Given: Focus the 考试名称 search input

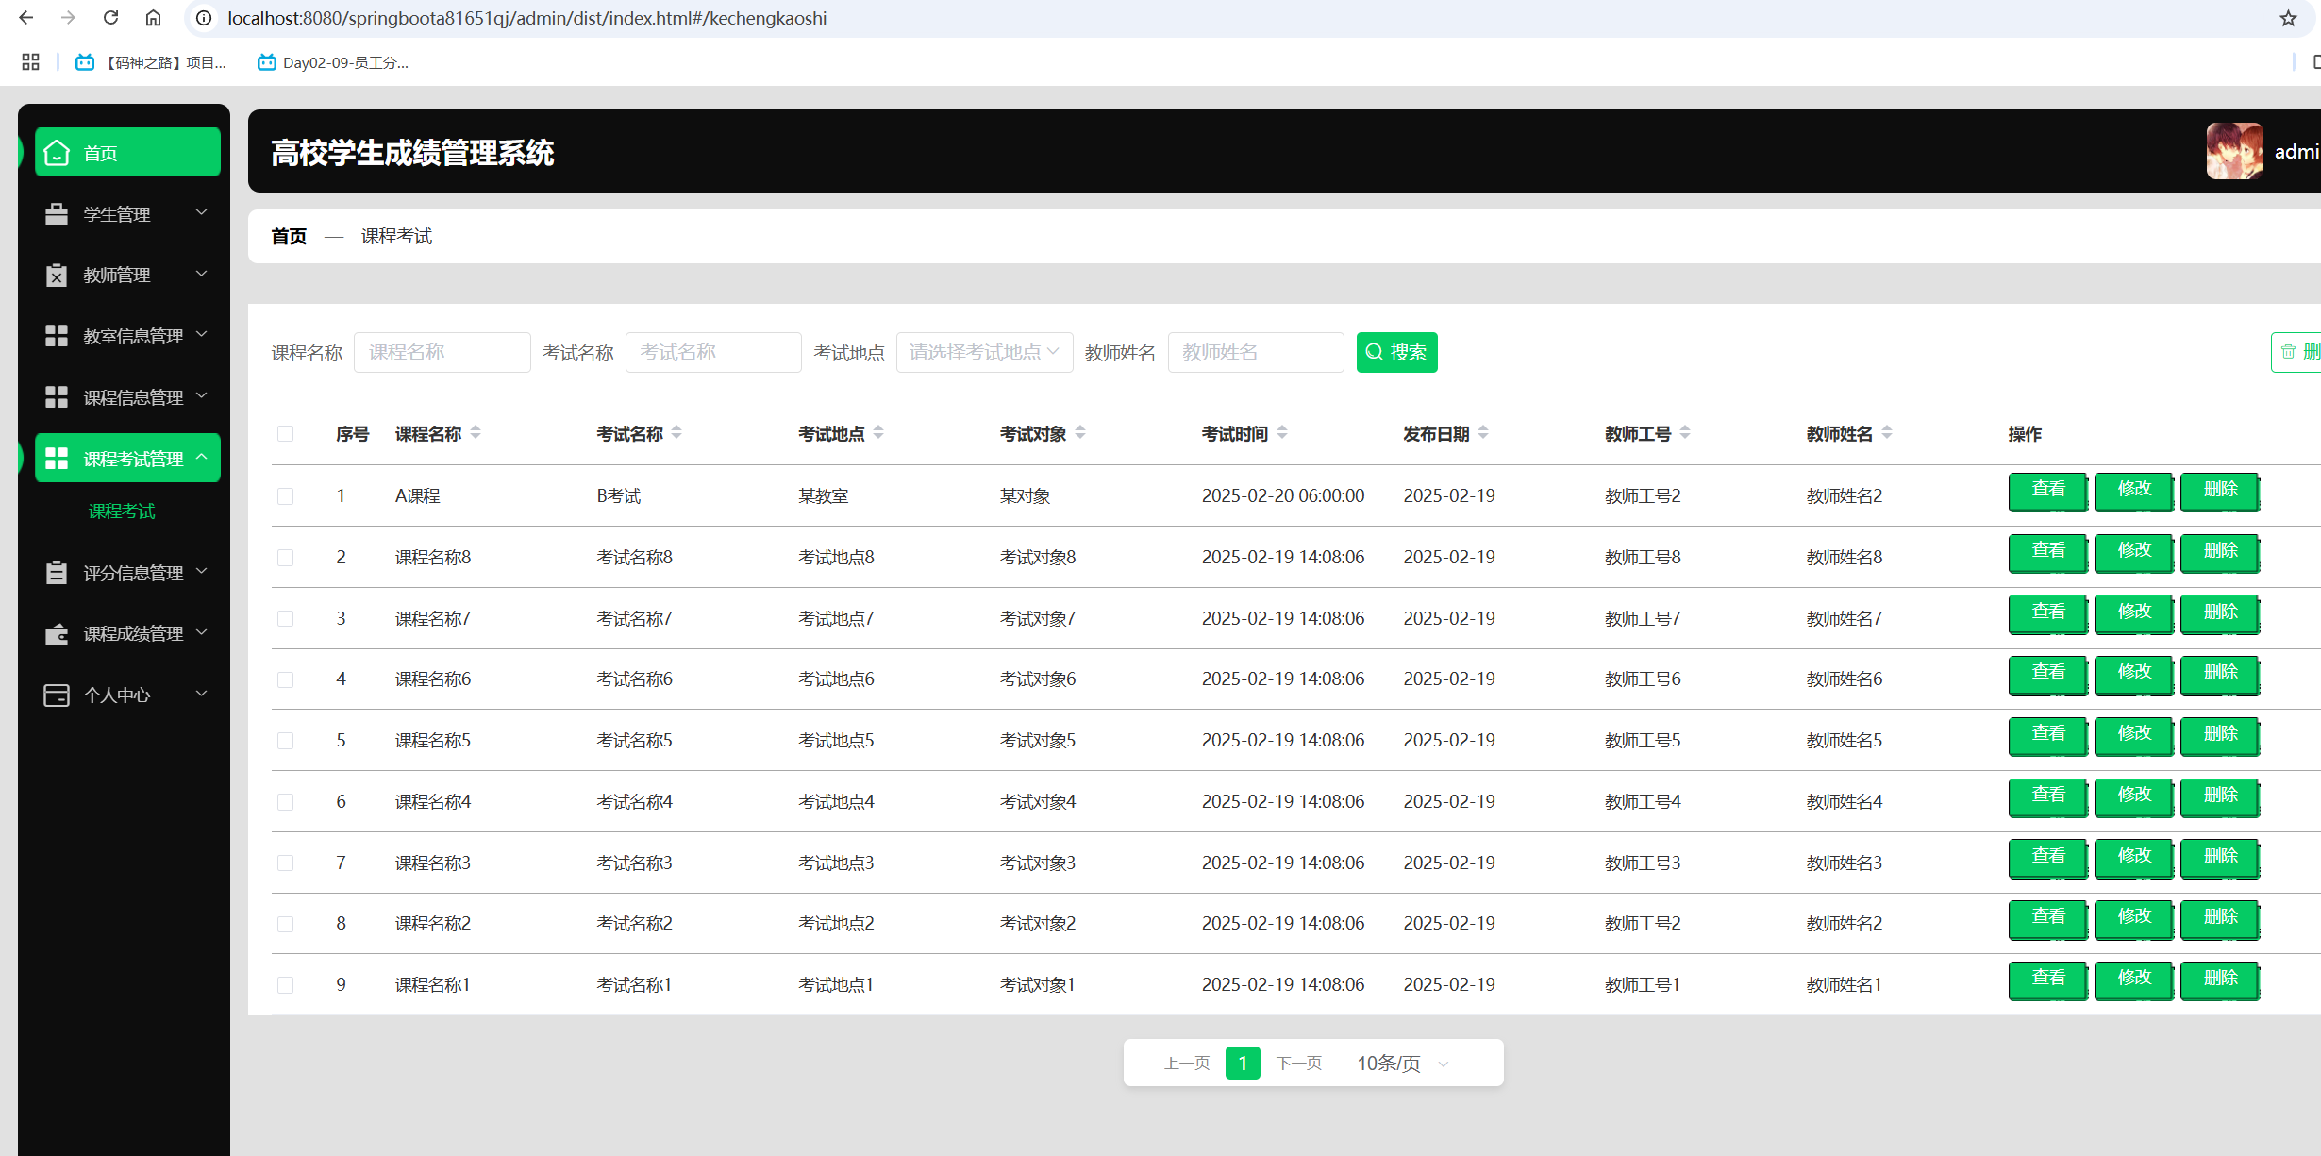Looking at the screenshot, I should [x=713, y=352].
